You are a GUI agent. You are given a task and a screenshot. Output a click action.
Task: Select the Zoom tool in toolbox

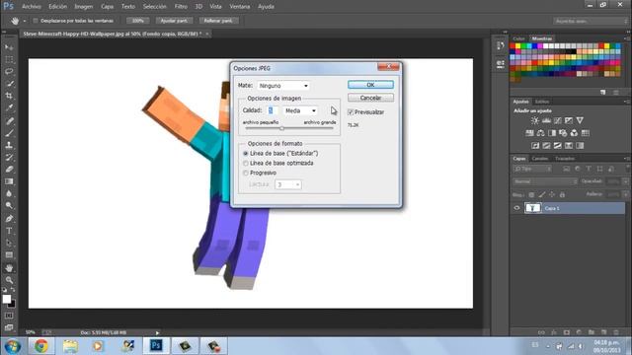coord(9,280)
